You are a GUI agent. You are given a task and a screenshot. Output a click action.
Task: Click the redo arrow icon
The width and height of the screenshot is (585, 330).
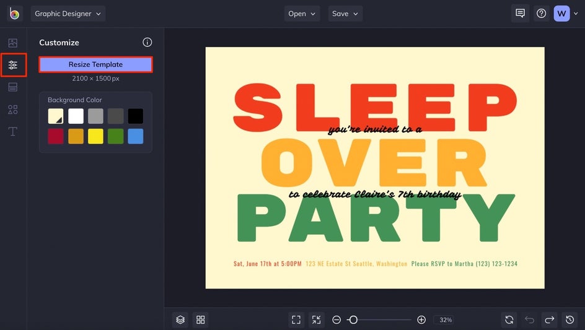[x=550, y=319]
